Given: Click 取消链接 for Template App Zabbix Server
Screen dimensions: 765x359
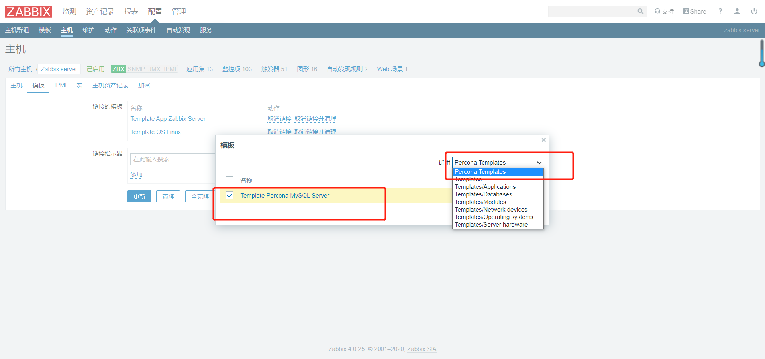Looking at the screenshot, I should point(279,119).
